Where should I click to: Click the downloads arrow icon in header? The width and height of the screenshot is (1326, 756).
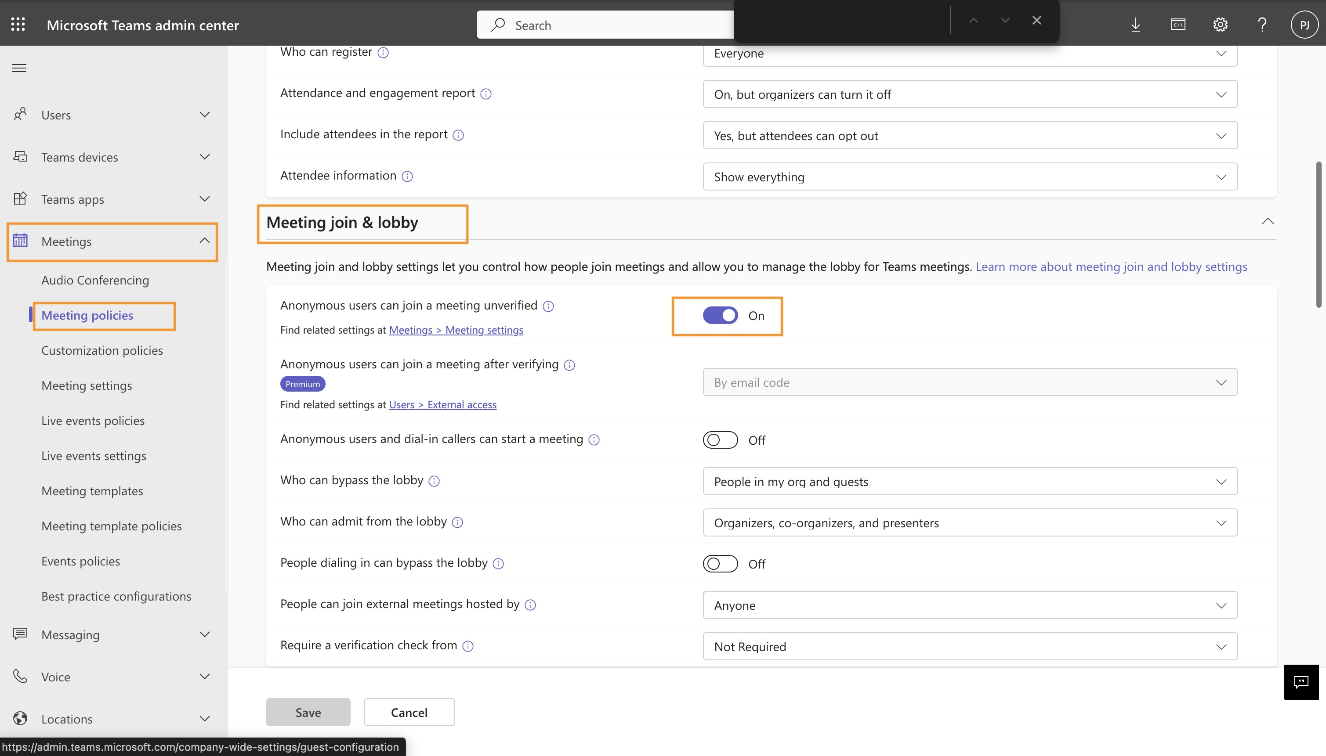[1135, 25]
